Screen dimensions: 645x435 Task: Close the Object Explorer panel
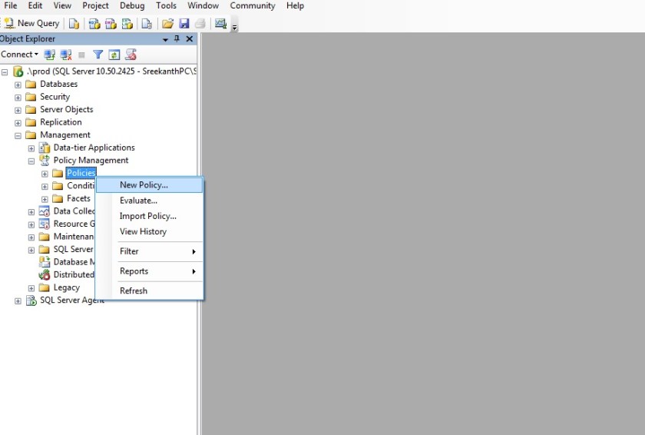(x=190, y=39)
